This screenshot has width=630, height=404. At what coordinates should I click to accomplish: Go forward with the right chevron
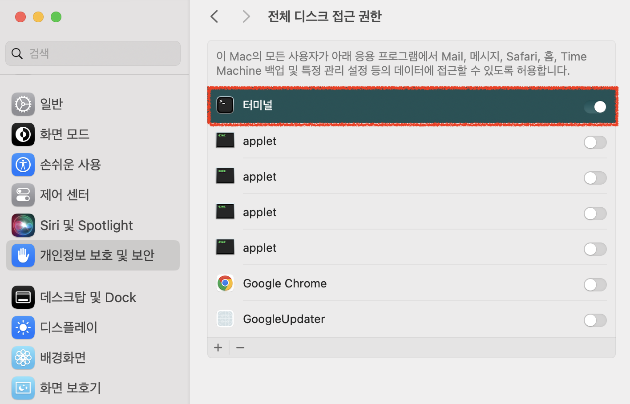coord(246,16)
